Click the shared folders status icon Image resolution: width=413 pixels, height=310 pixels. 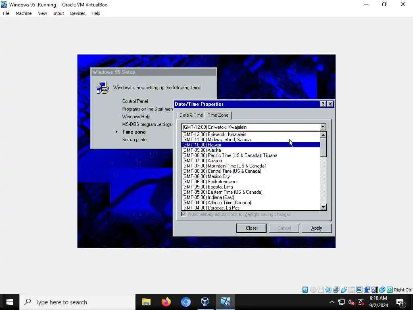point(351,290)
